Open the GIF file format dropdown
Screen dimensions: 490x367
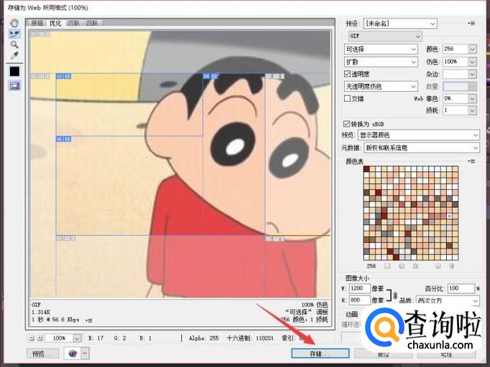pos(385,36)
